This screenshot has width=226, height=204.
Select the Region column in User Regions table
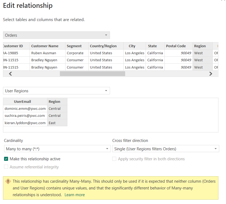pos(54,102)
